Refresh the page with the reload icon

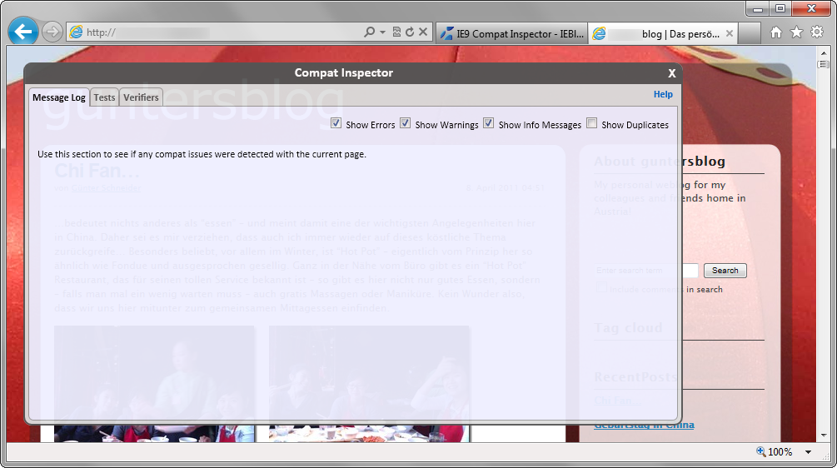(x=409, y=32)
